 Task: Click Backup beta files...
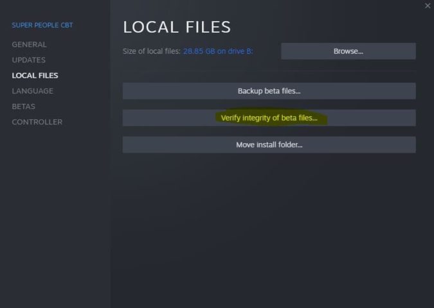coord(269,91)
